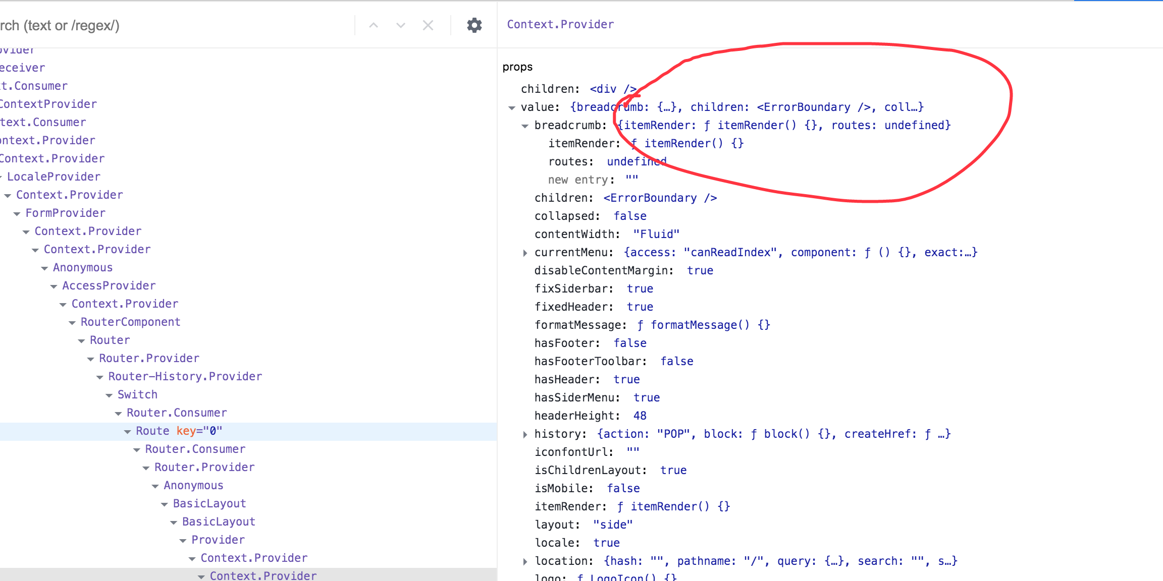Select the FormProvider component
The width and height of the screenshot is (1163, 581).
(65, 212)
